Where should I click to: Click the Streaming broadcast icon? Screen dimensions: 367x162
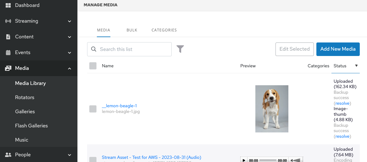pos(8,21)
